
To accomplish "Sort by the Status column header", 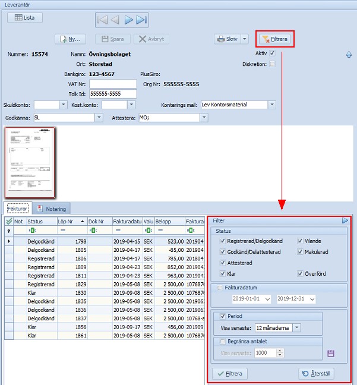I will [42, 222].
